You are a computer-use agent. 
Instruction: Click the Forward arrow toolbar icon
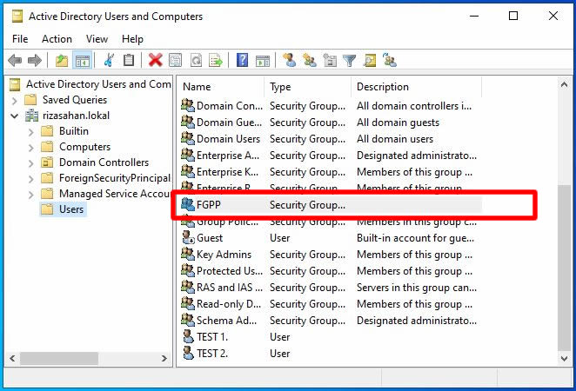(35, 60)
